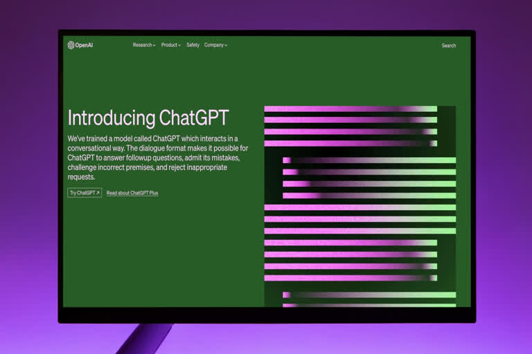Click the OpenAI knot logo icon
Screen dimensions: 532x354
tap(71, 46)
